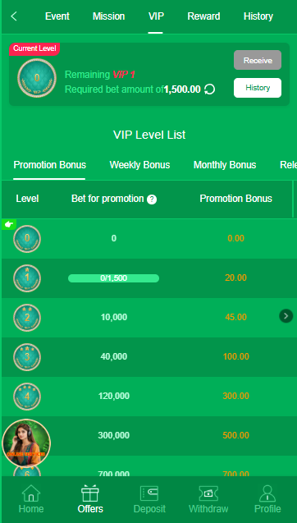Expand more columns with right chevron
The height and width of the screenshot is (523, 297).
(x=286, y=316)
